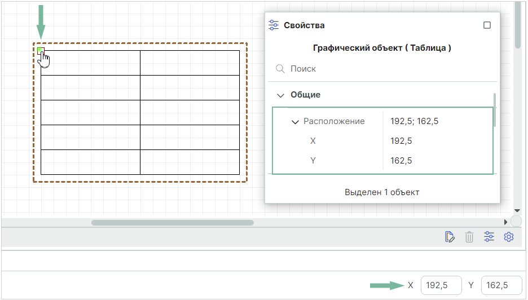Collapse the Расположение property group
Image resolution: width=528 pixels, height=300 pixels.
[x=294, y=121]
